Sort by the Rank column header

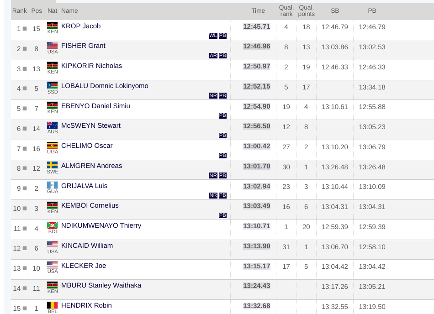pos(19,11)
